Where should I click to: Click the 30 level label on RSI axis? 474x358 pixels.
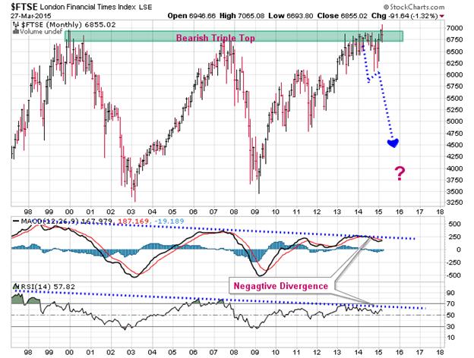tap(450, 327)
